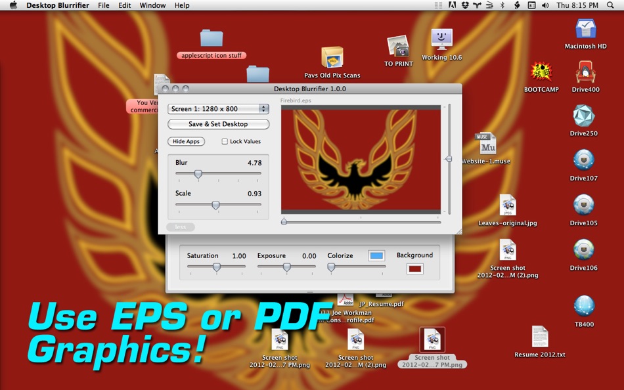
Task: Open the Desktop Blurrifier menu
Action: (58, 5)
